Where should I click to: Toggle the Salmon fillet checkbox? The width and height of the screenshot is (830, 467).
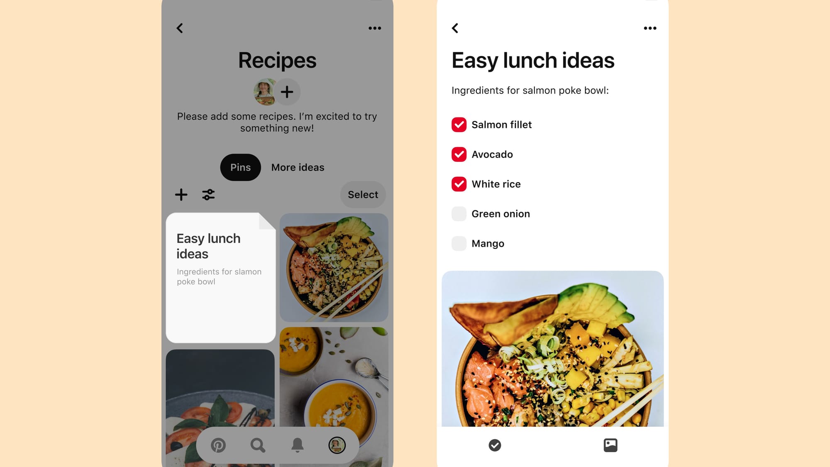(x=459, y=124)
